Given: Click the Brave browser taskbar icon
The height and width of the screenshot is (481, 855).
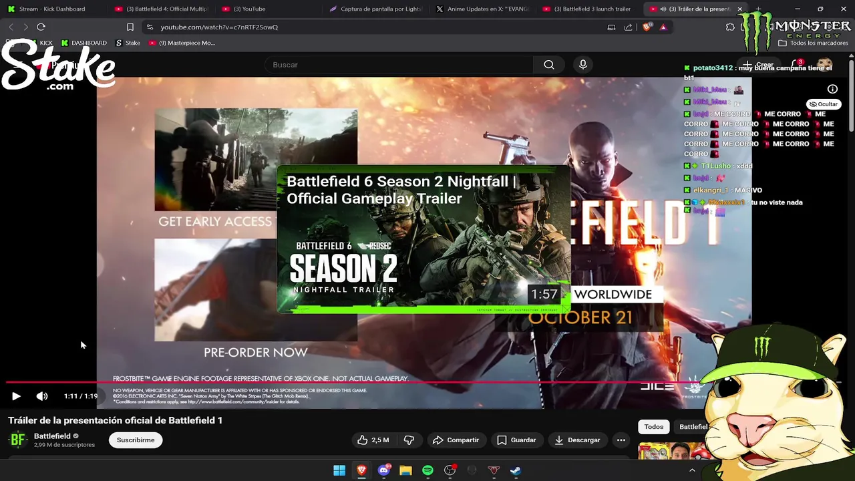Looking at the screenshot, I should [x=361, y=470].
